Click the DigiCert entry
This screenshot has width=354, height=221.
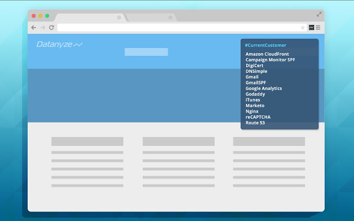click(x=254, y=66)
